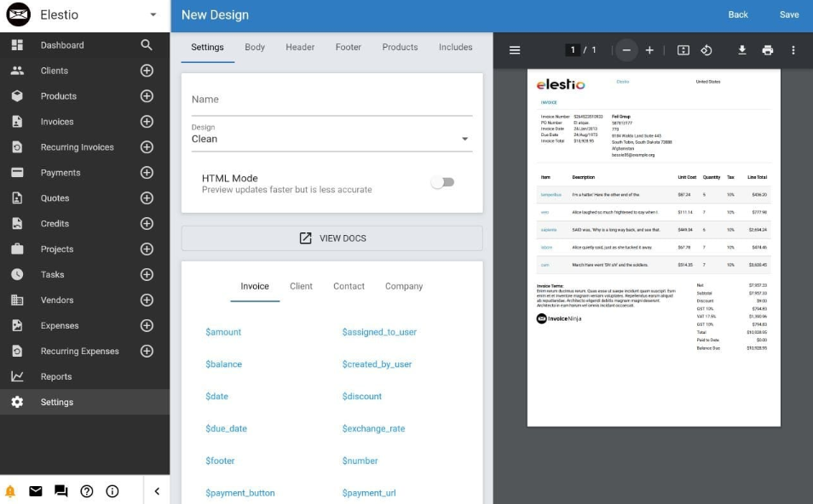This screenshot has width=813, height=504.
Task: Select the Settings tab of design editor
Action: [x=207, y=47]
